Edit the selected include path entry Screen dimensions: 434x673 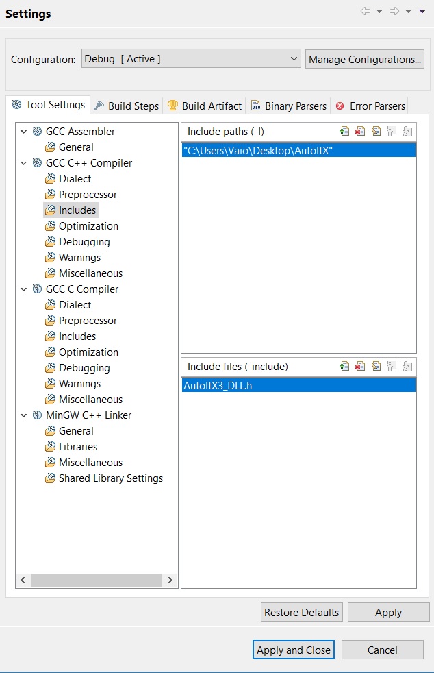click(376, 132)
